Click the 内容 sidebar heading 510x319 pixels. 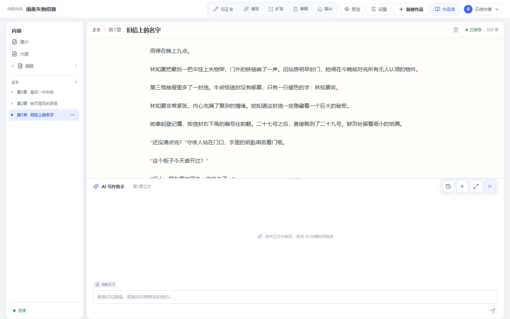[x=17, y=31]
